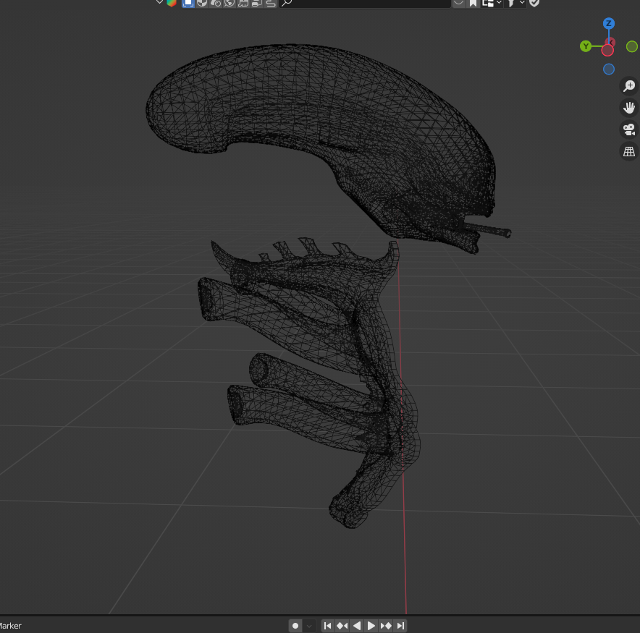
Task: Toggle perspective/orthographic with the grid icon
Action: click(x=629, y=152)
